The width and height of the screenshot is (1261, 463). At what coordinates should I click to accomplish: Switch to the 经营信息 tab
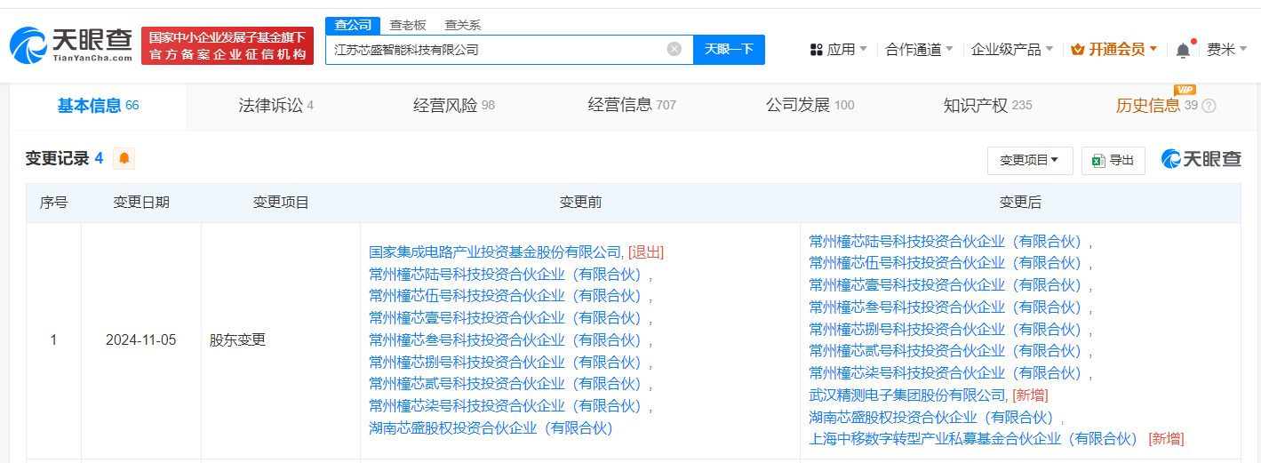click(x=632, y=106)
